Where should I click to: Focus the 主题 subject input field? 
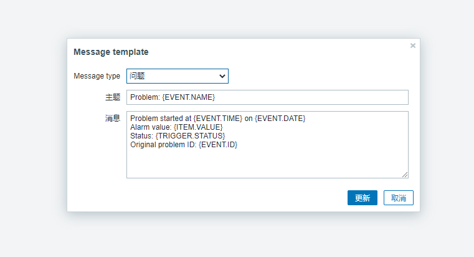(x=311, y=97)
